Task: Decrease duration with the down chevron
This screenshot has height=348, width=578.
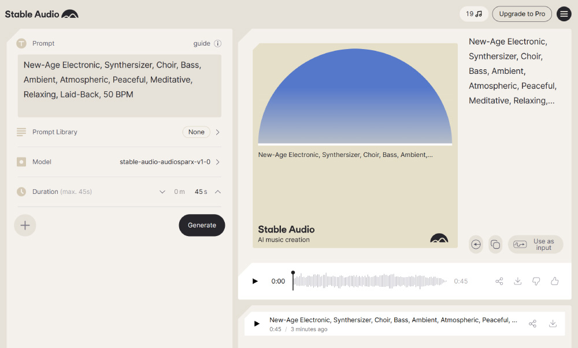Action: (x=162, y=192)
